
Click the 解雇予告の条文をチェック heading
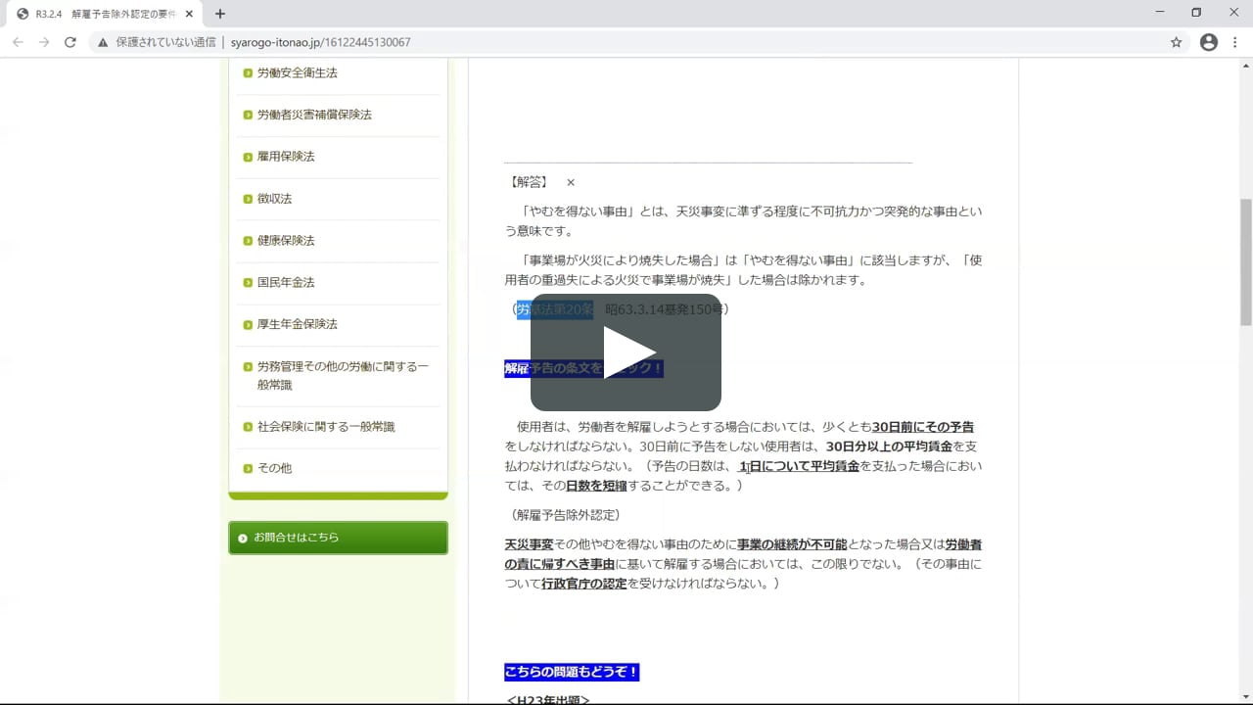(583, 368)
